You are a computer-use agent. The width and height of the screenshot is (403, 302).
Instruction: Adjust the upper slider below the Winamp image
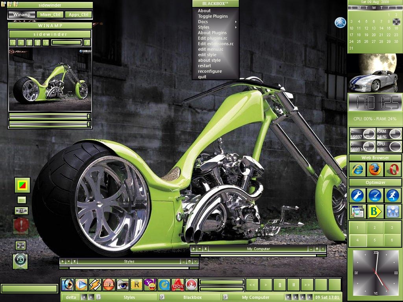tap(50, 116)
